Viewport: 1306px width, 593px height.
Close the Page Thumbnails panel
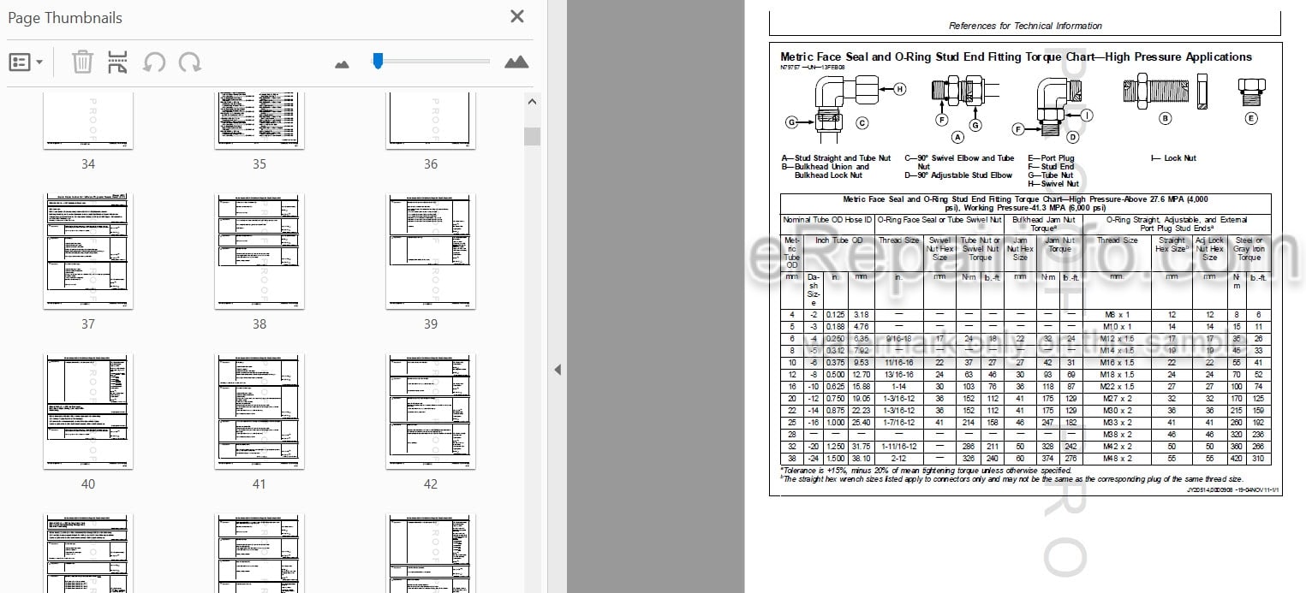pos(517,16)
